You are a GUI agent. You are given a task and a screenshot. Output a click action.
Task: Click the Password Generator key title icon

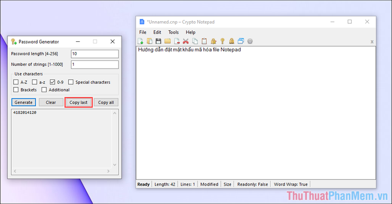14,42
